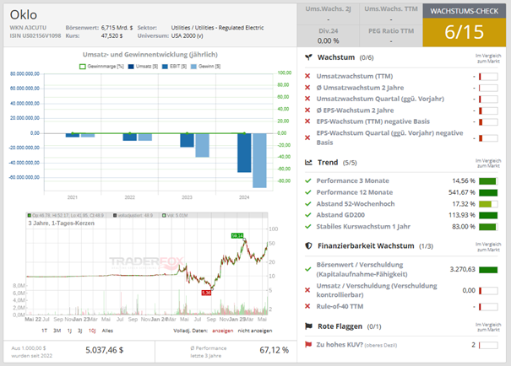The image size is (511, 366).
Task: Click the 'anzeigen' link for Volladj. Daten
Action: [x=223, y=331]
